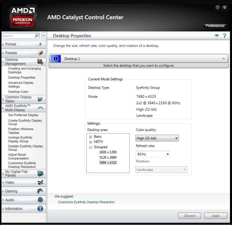Expand the Presets section

tap(3, 53)
